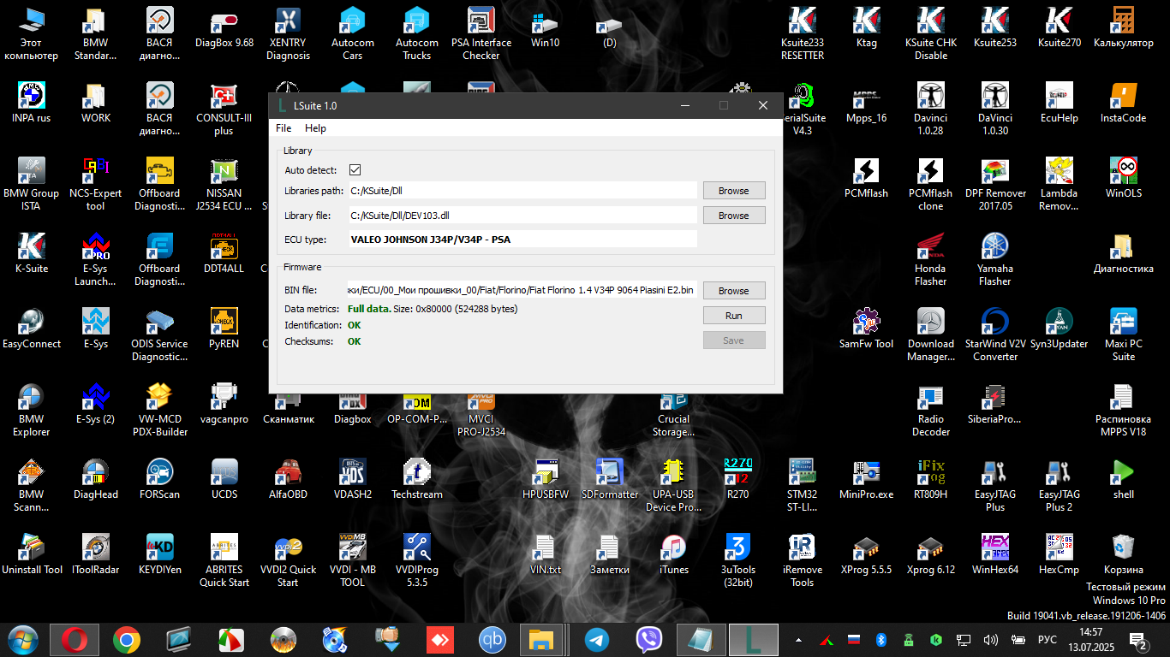Screen dimensions: 1170x657
Task: Open the Autocom Cars icon
Action: click(353, 34)
